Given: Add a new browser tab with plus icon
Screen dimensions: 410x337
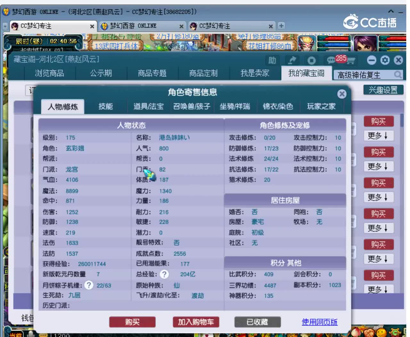Looking at the screenshot, I should click(x=281, y=26).
